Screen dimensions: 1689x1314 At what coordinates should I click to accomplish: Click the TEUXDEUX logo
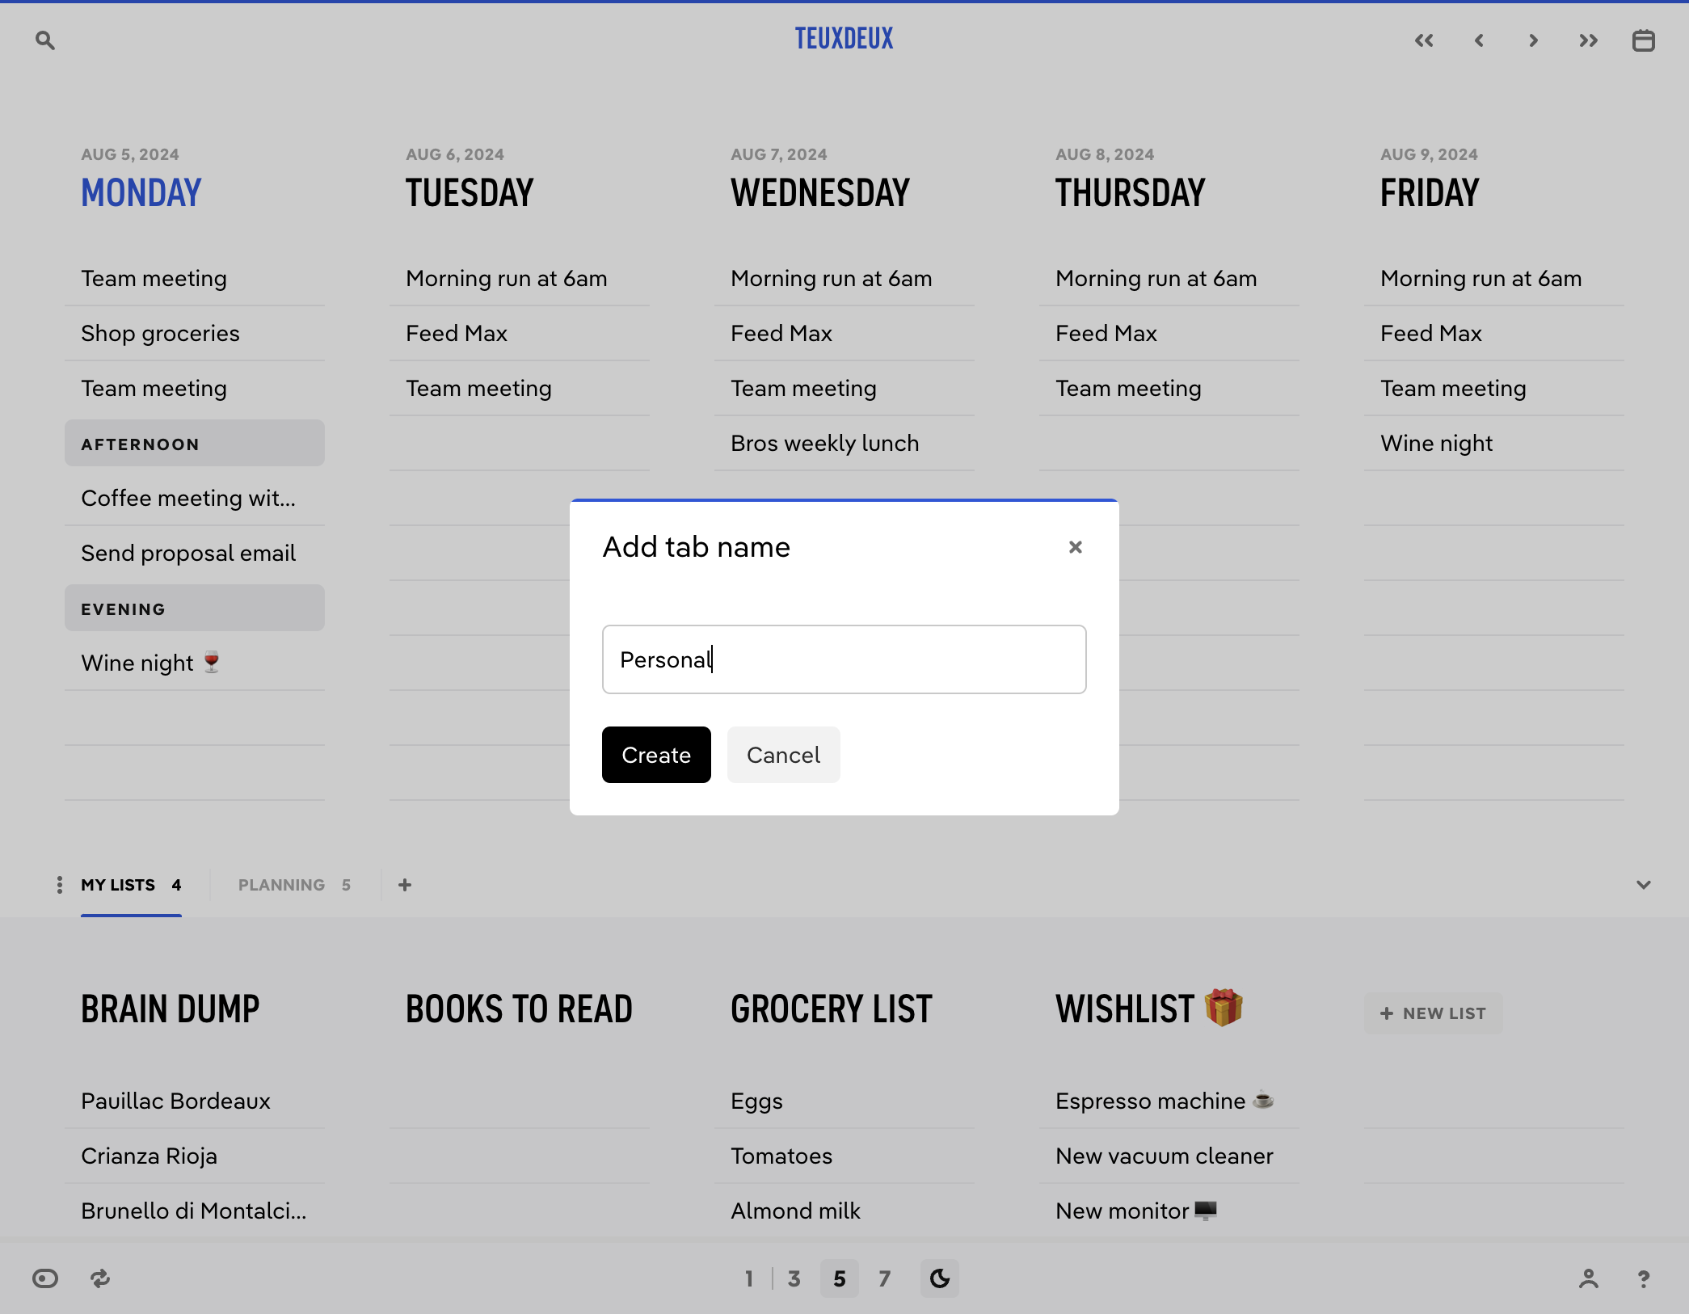coord(844,39)
